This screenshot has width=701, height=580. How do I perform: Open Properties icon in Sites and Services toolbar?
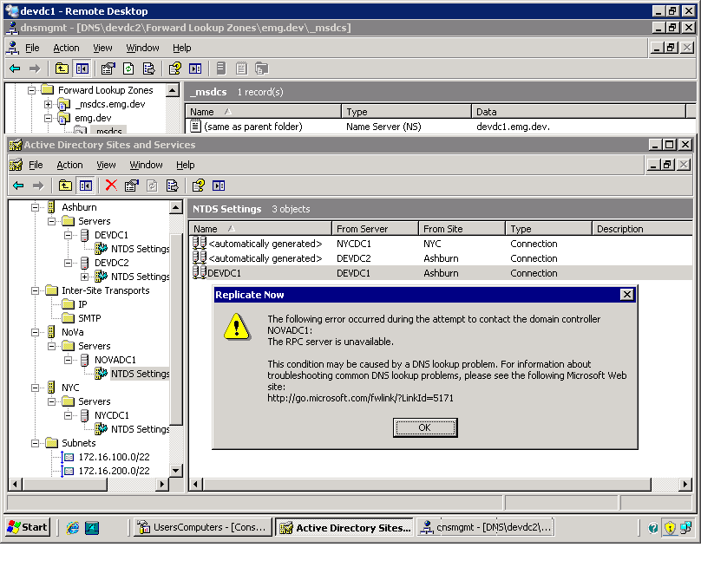coord(131,185)
